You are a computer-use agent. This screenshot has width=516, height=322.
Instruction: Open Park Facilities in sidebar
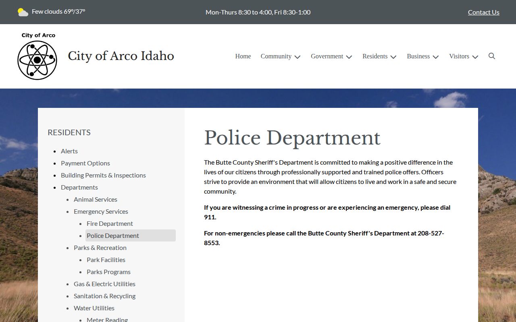pos(106,260)
